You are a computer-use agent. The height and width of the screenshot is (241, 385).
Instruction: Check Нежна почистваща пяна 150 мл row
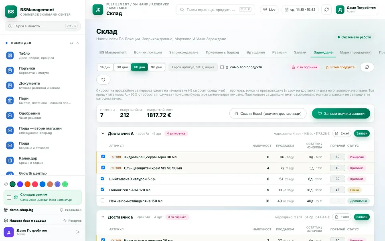[x=103, y=201]
